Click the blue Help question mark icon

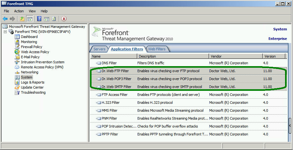pos(39,19)
